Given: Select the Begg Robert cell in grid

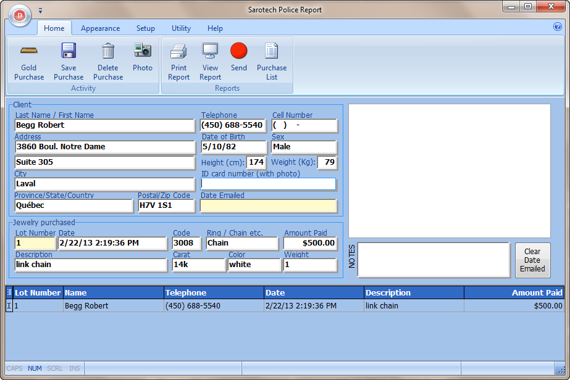Looking at the screenshot, I should coord(114,305).
